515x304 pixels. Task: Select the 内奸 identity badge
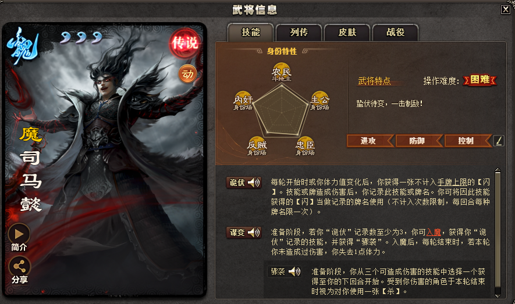pos(243,101)
